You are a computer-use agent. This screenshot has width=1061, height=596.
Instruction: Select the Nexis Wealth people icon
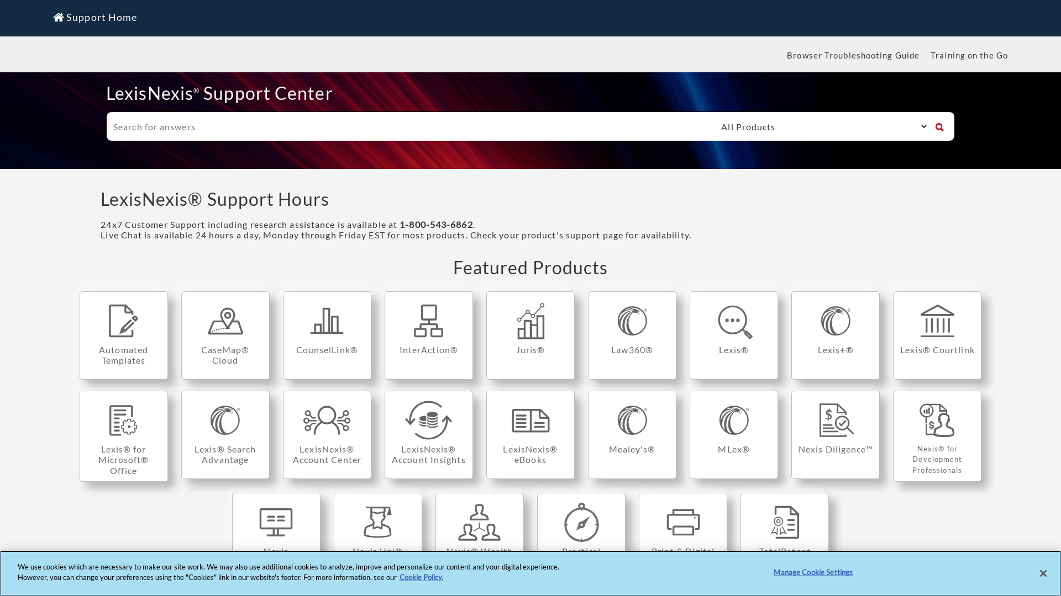(479, 522)
